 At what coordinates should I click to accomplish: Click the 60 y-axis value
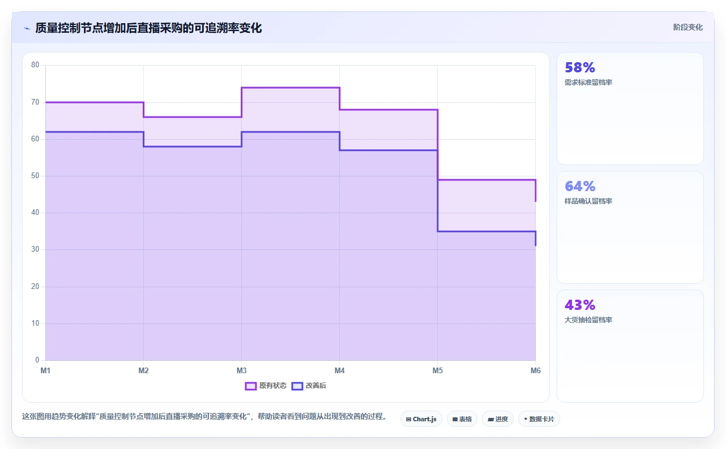35,139
